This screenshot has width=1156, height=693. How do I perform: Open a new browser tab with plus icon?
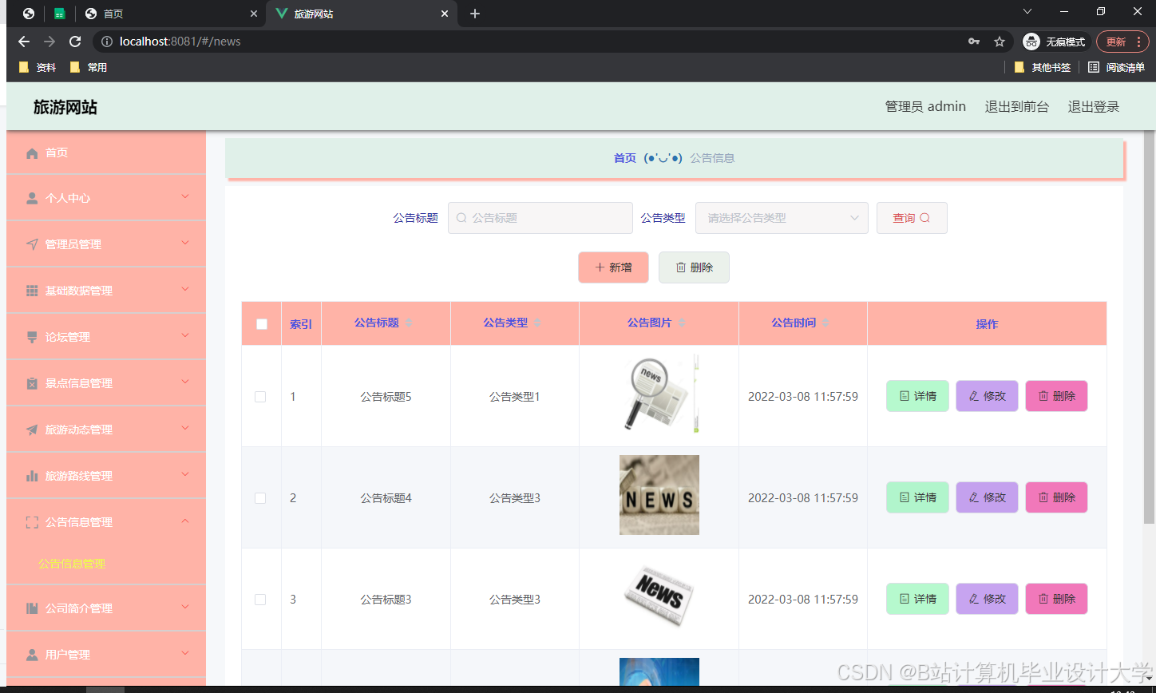coord(475,14)
